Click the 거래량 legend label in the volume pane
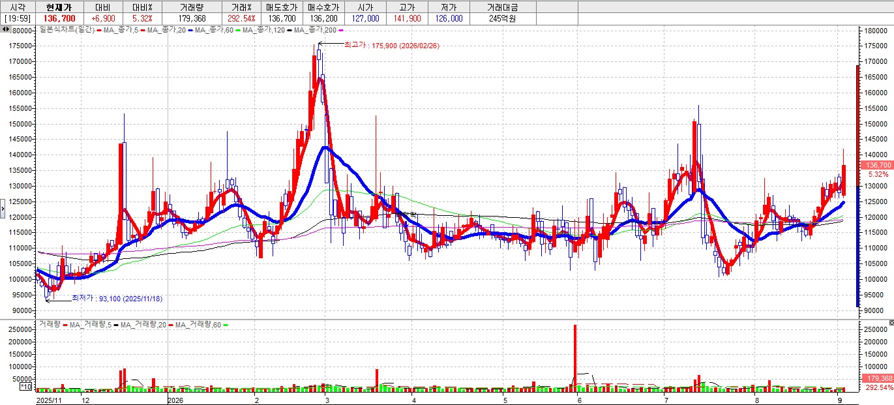This screenshot has width=894, height=405. 50,324
